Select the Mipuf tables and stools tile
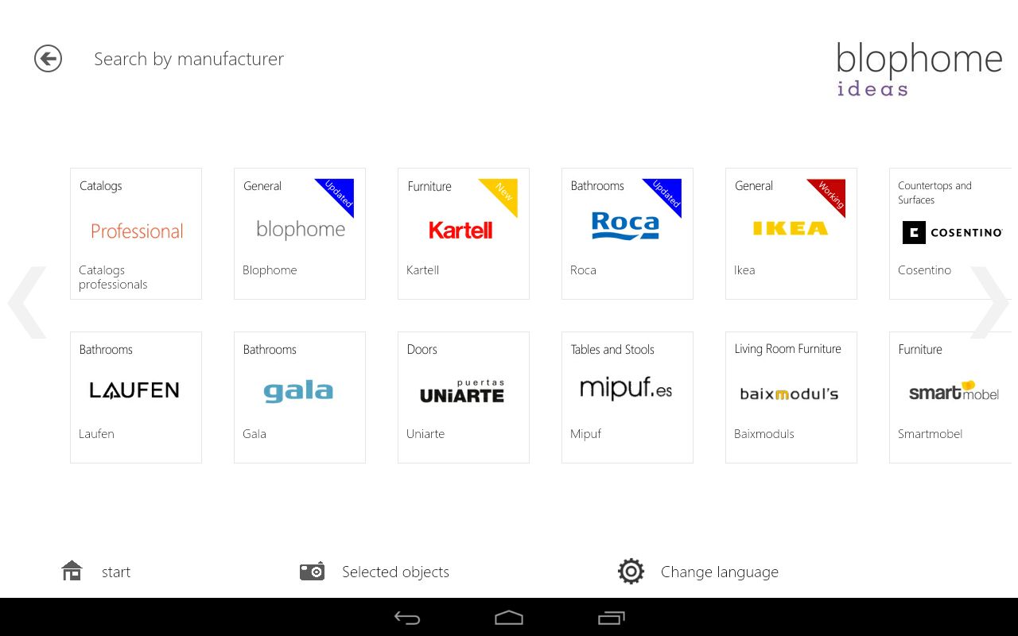The width and height of the screenshot is (1018, 636). tap(628, 397)
